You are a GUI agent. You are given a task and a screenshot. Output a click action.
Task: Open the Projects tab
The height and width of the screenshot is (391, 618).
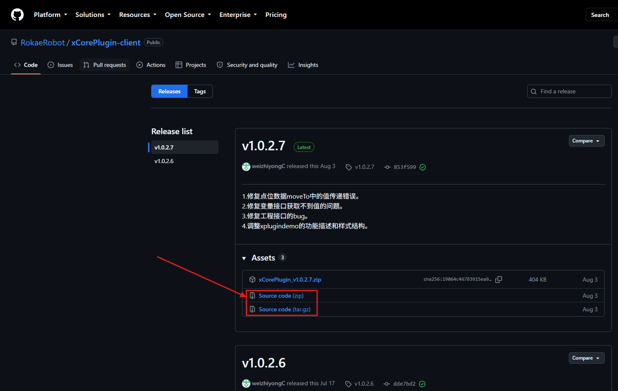(x=191, y=65)
